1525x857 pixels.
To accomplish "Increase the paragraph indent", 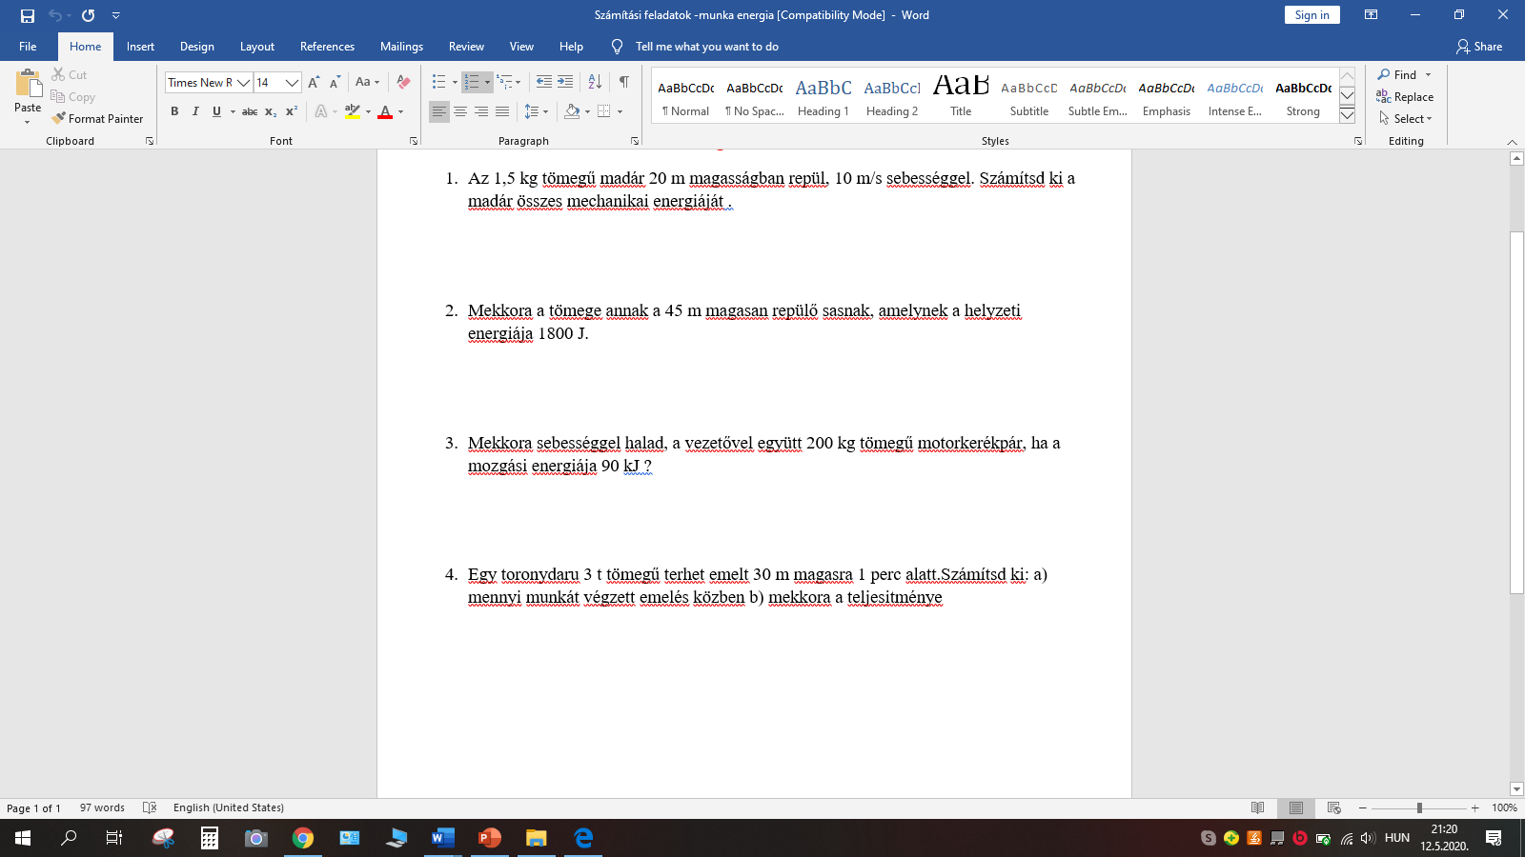I will click(565, 82).
